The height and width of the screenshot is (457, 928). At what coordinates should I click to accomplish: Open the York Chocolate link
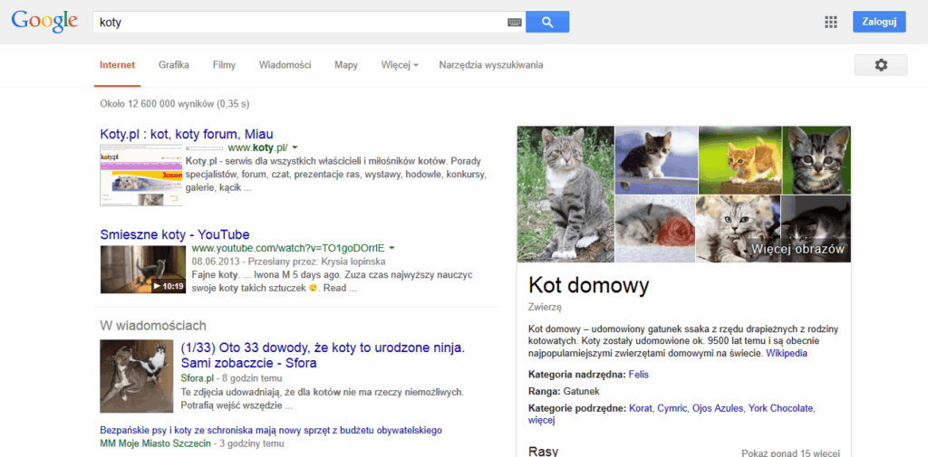(x=781, y=408)
